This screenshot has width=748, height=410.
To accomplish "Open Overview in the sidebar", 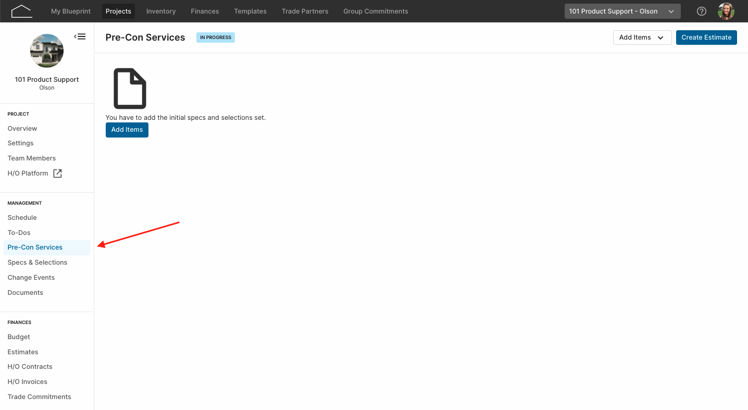I will [22, 129].
